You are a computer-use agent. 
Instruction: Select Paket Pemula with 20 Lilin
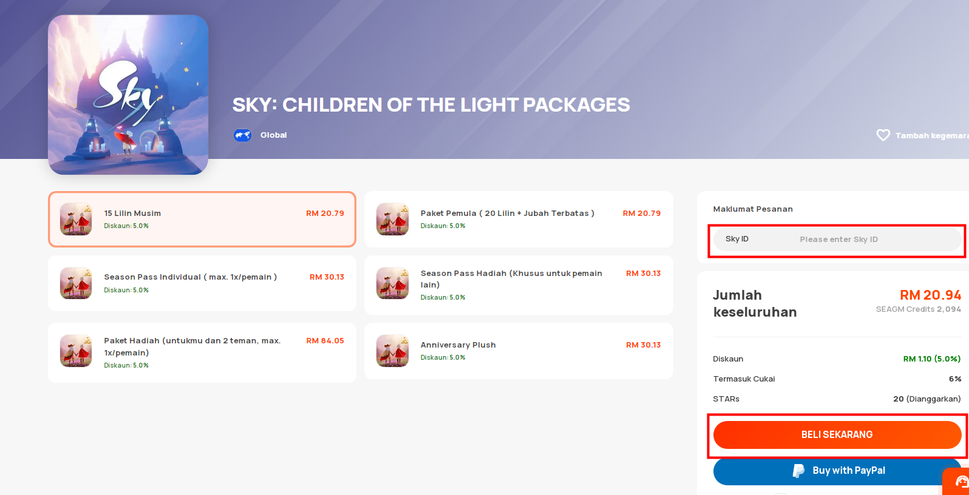[518, 220]
